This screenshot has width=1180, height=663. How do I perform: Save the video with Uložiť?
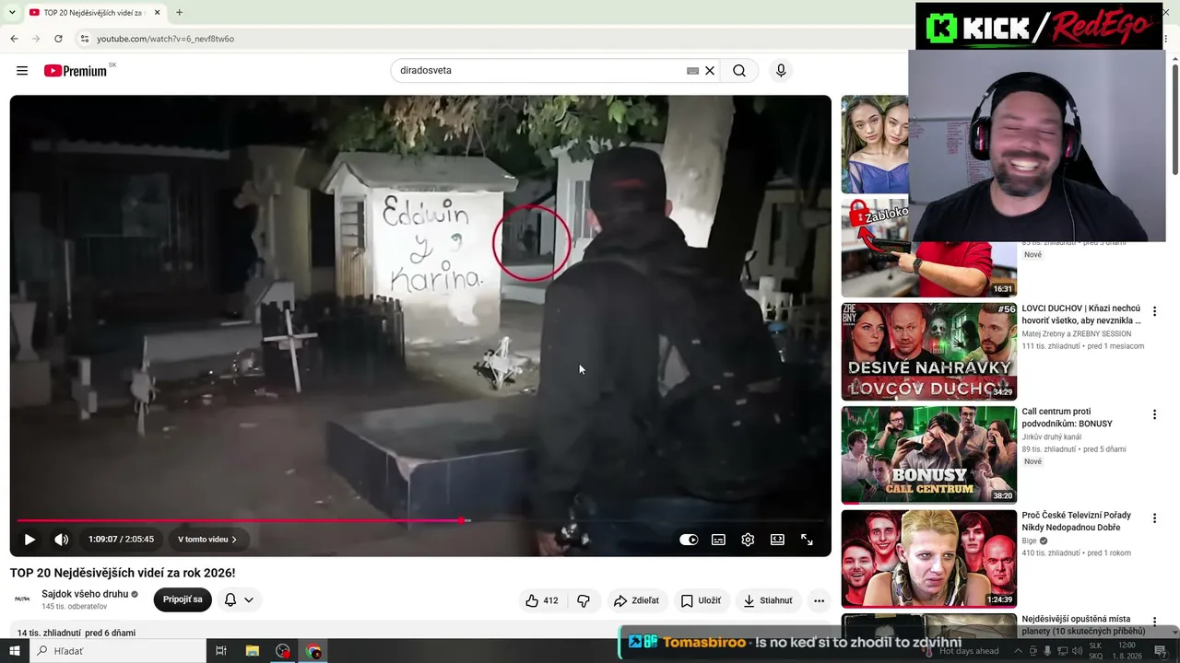[x=701, y=600]
